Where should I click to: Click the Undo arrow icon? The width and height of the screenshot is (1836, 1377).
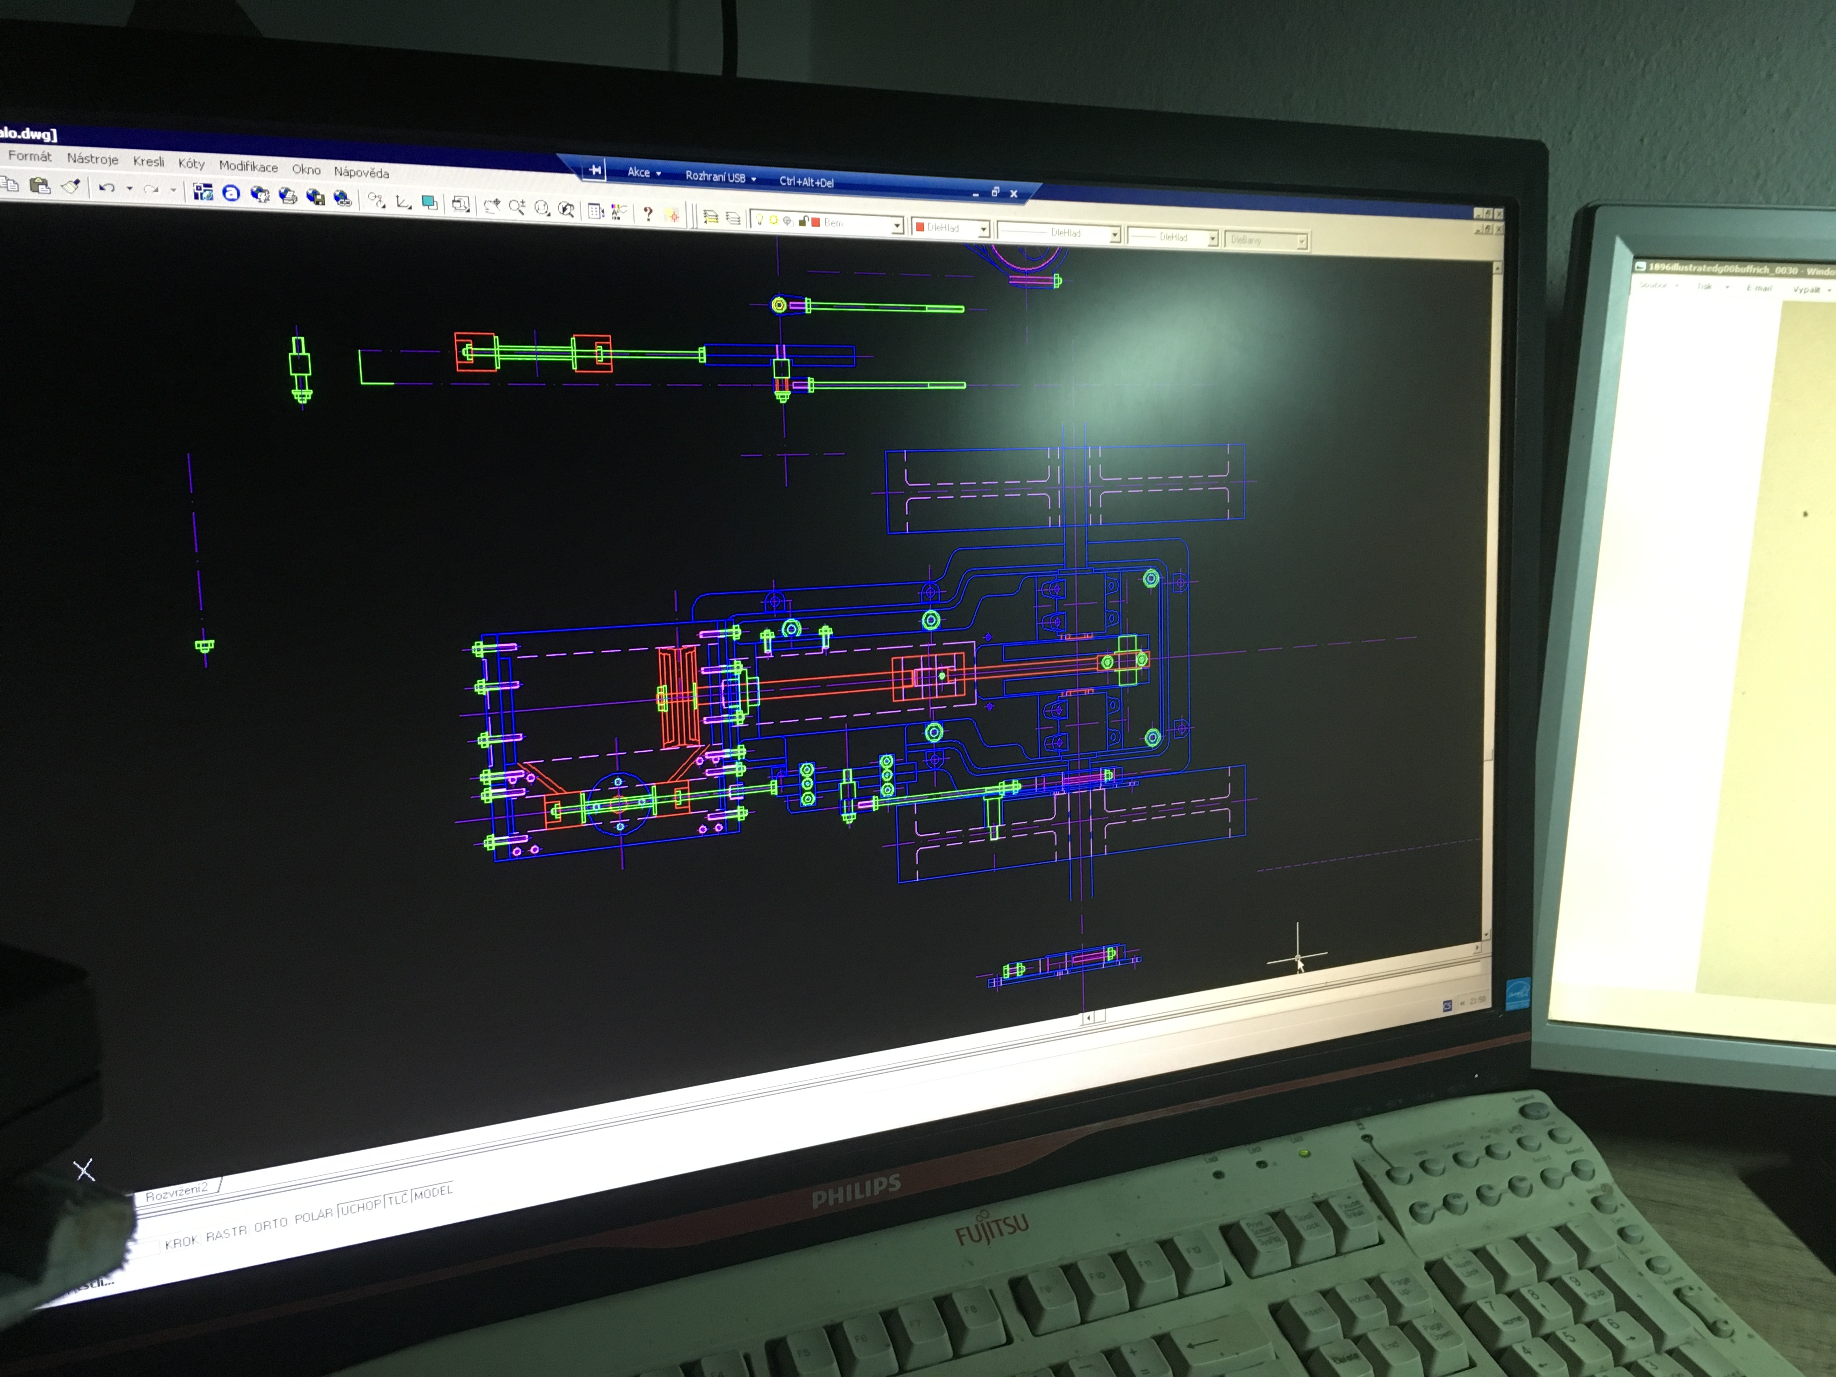(x=106, y=189)
